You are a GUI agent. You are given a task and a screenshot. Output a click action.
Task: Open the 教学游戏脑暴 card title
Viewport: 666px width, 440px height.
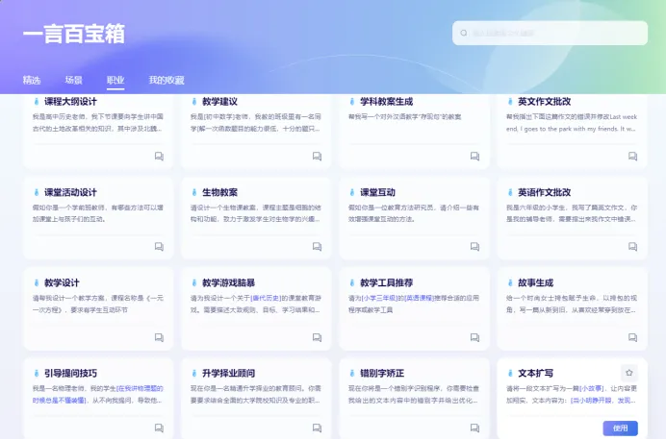tap(228, 282)
